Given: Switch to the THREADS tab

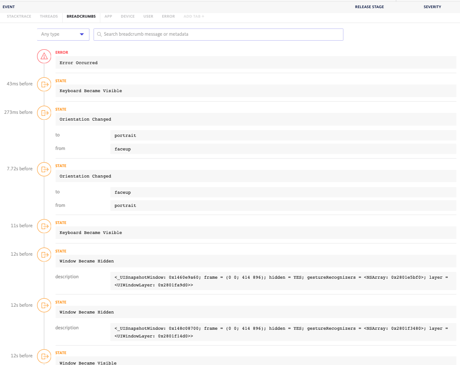Looking at the screenshot, I should (x=48, y=16).
